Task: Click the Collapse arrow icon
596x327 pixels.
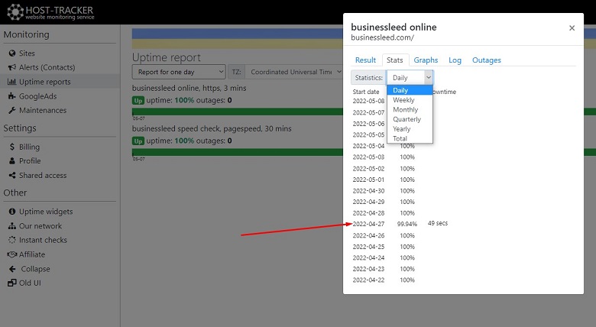Action: pos(12,269)
